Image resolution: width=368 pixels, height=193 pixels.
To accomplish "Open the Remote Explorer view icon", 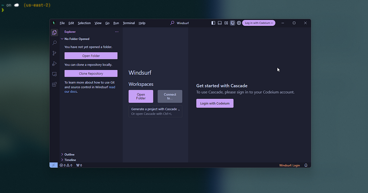I will pos(54,74).
